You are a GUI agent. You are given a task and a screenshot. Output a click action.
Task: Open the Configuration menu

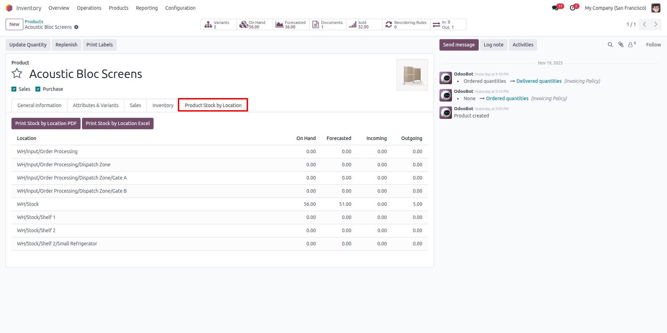(180, 8)
